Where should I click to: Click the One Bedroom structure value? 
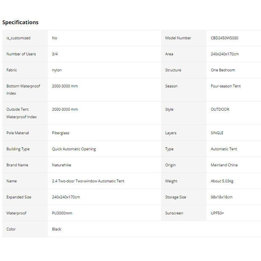point(223,70)
